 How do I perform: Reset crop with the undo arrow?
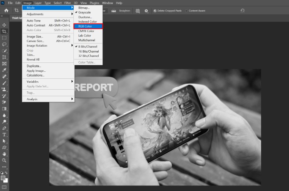click(x=242, y=11)
